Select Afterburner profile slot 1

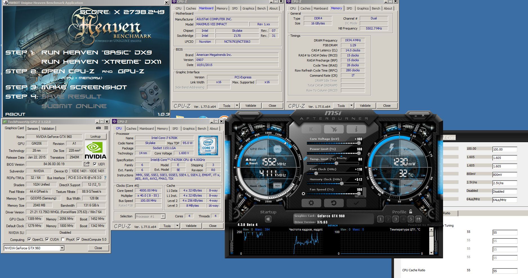click(380, 219)
